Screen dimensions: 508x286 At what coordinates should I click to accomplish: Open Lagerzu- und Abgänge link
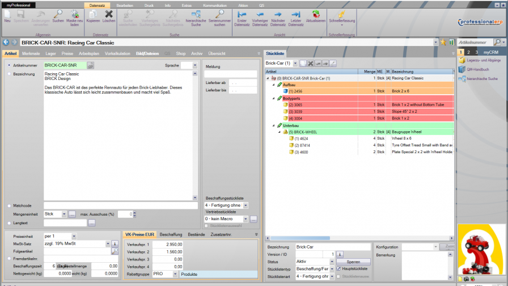[x=482, y=60]
